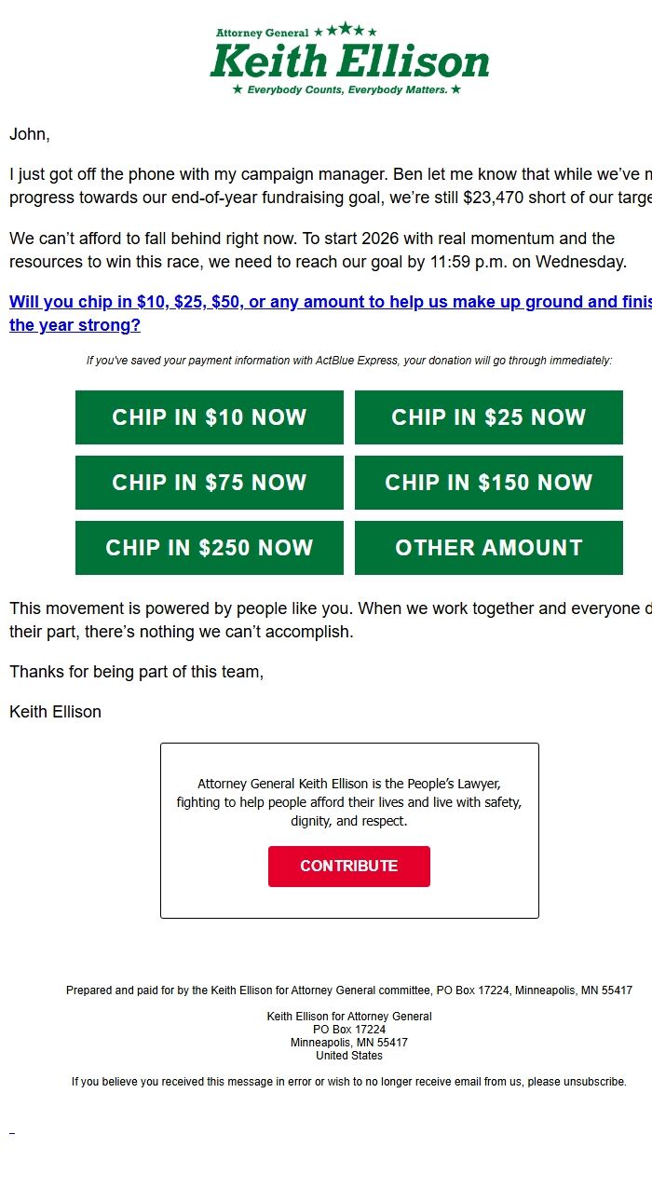Click 'finish the year strong' link text
The width and height of the screenshot is (652, 1202).
click(x=75, y=325)
